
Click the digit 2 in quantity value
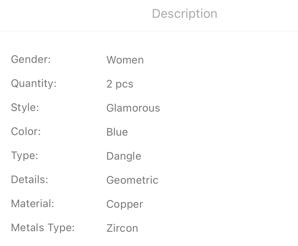tap(109, 84)
